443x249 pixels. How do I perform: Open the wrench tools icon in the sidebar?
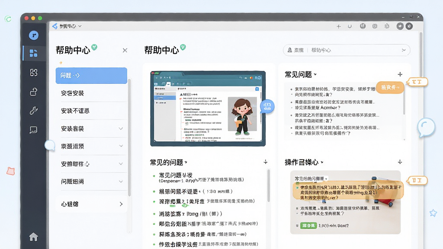[x=34, y=110]
